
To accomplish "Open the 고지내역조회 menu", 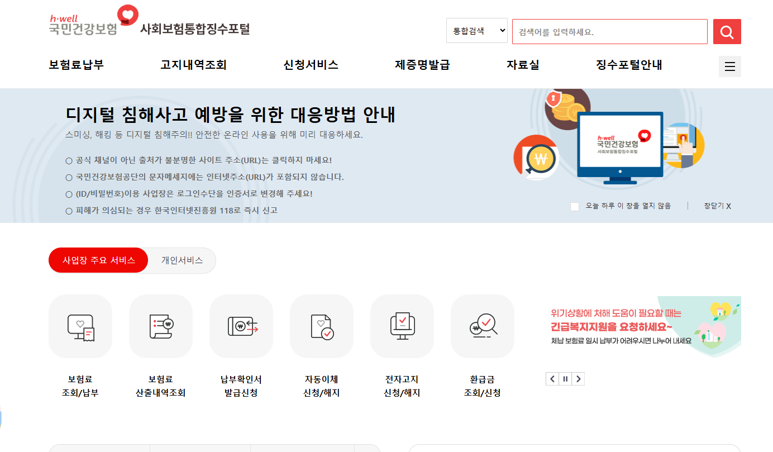I will (x=193, y=65).
